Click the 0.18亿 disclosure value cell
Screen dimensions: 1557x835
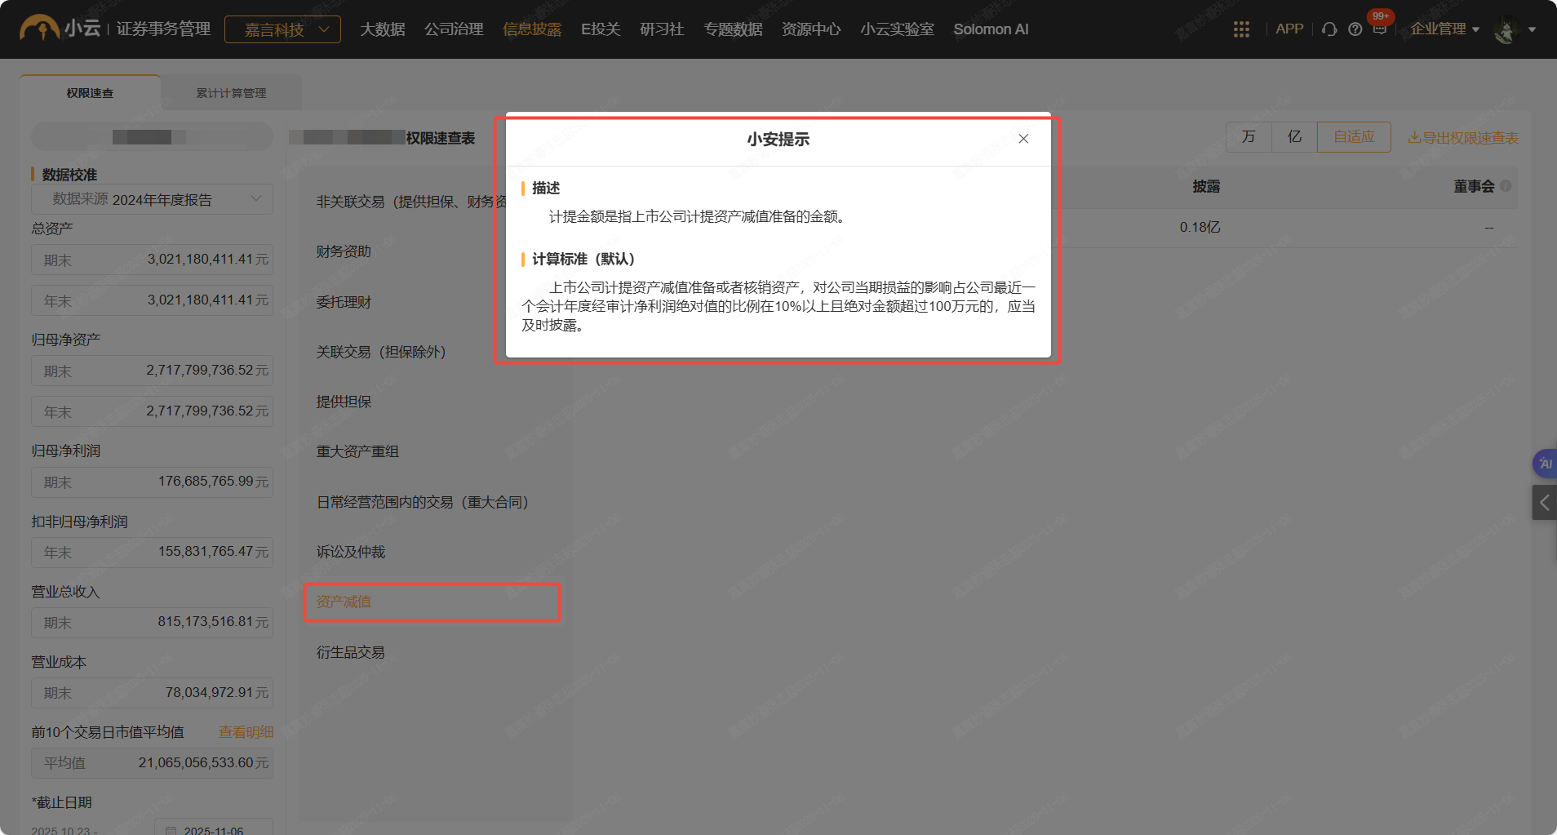click(x=1200, y=227)
